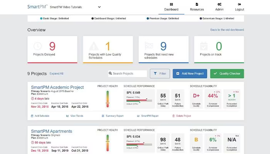Click the Add Schedule calendar icon
Screen dimensions: 270x154
click(x=32, y=116)
